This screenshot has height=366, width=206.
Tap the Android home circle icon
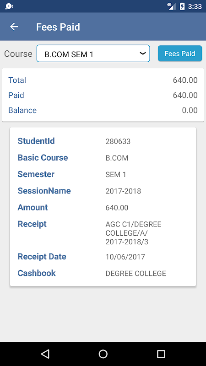click(x=103, y=354)
